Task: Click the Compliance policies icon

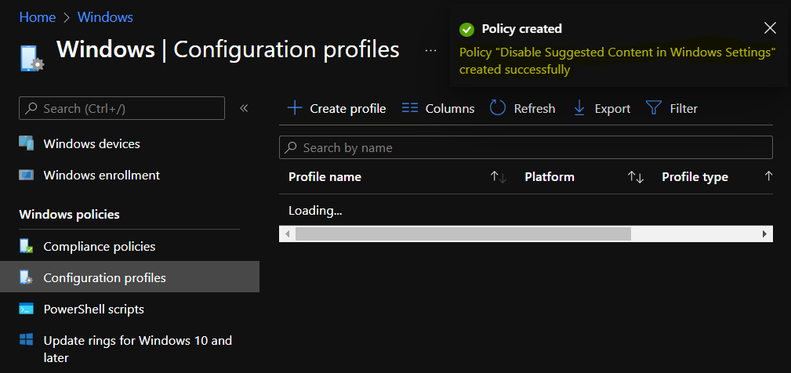Action: click(26, 247)
